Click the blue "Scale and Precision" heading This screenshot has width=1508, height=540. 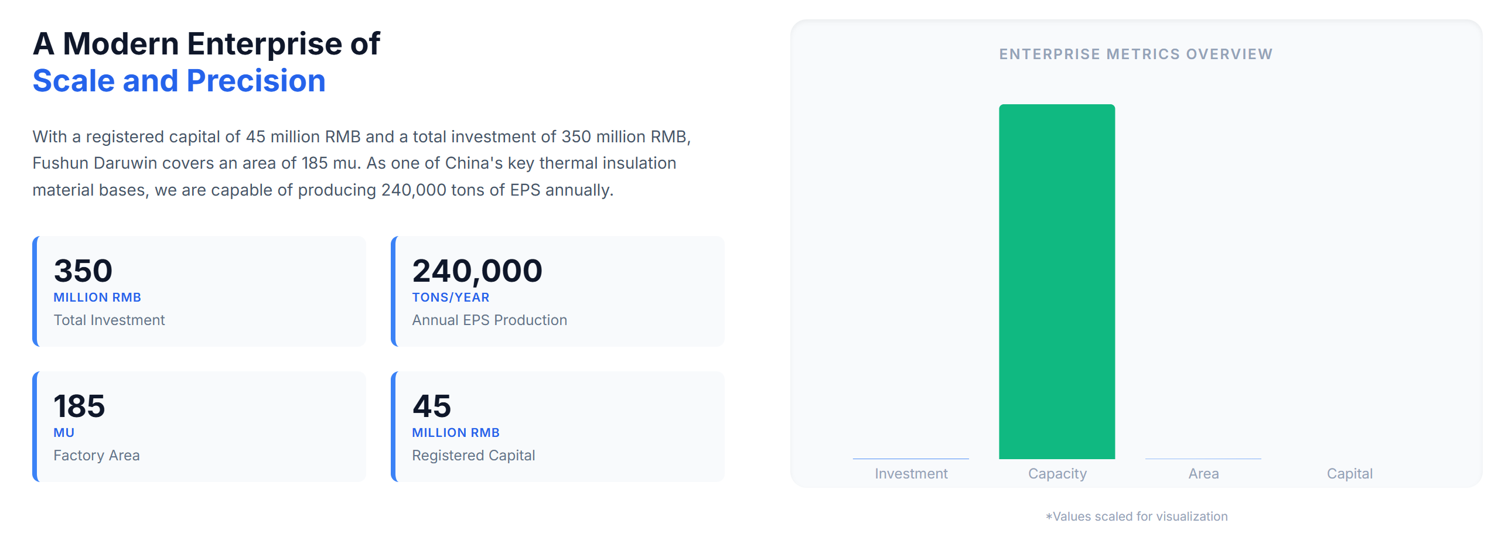(x=179, y=81)
